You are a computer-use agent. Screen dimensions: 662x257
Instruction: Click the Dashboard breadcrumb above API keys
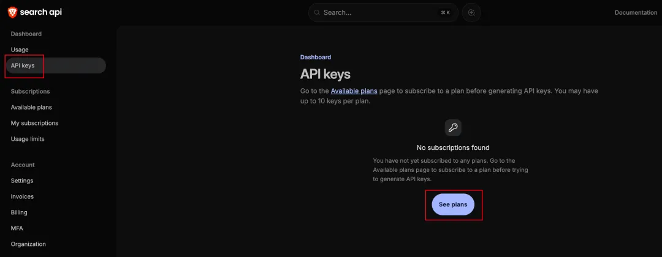[x=316, y=57]
